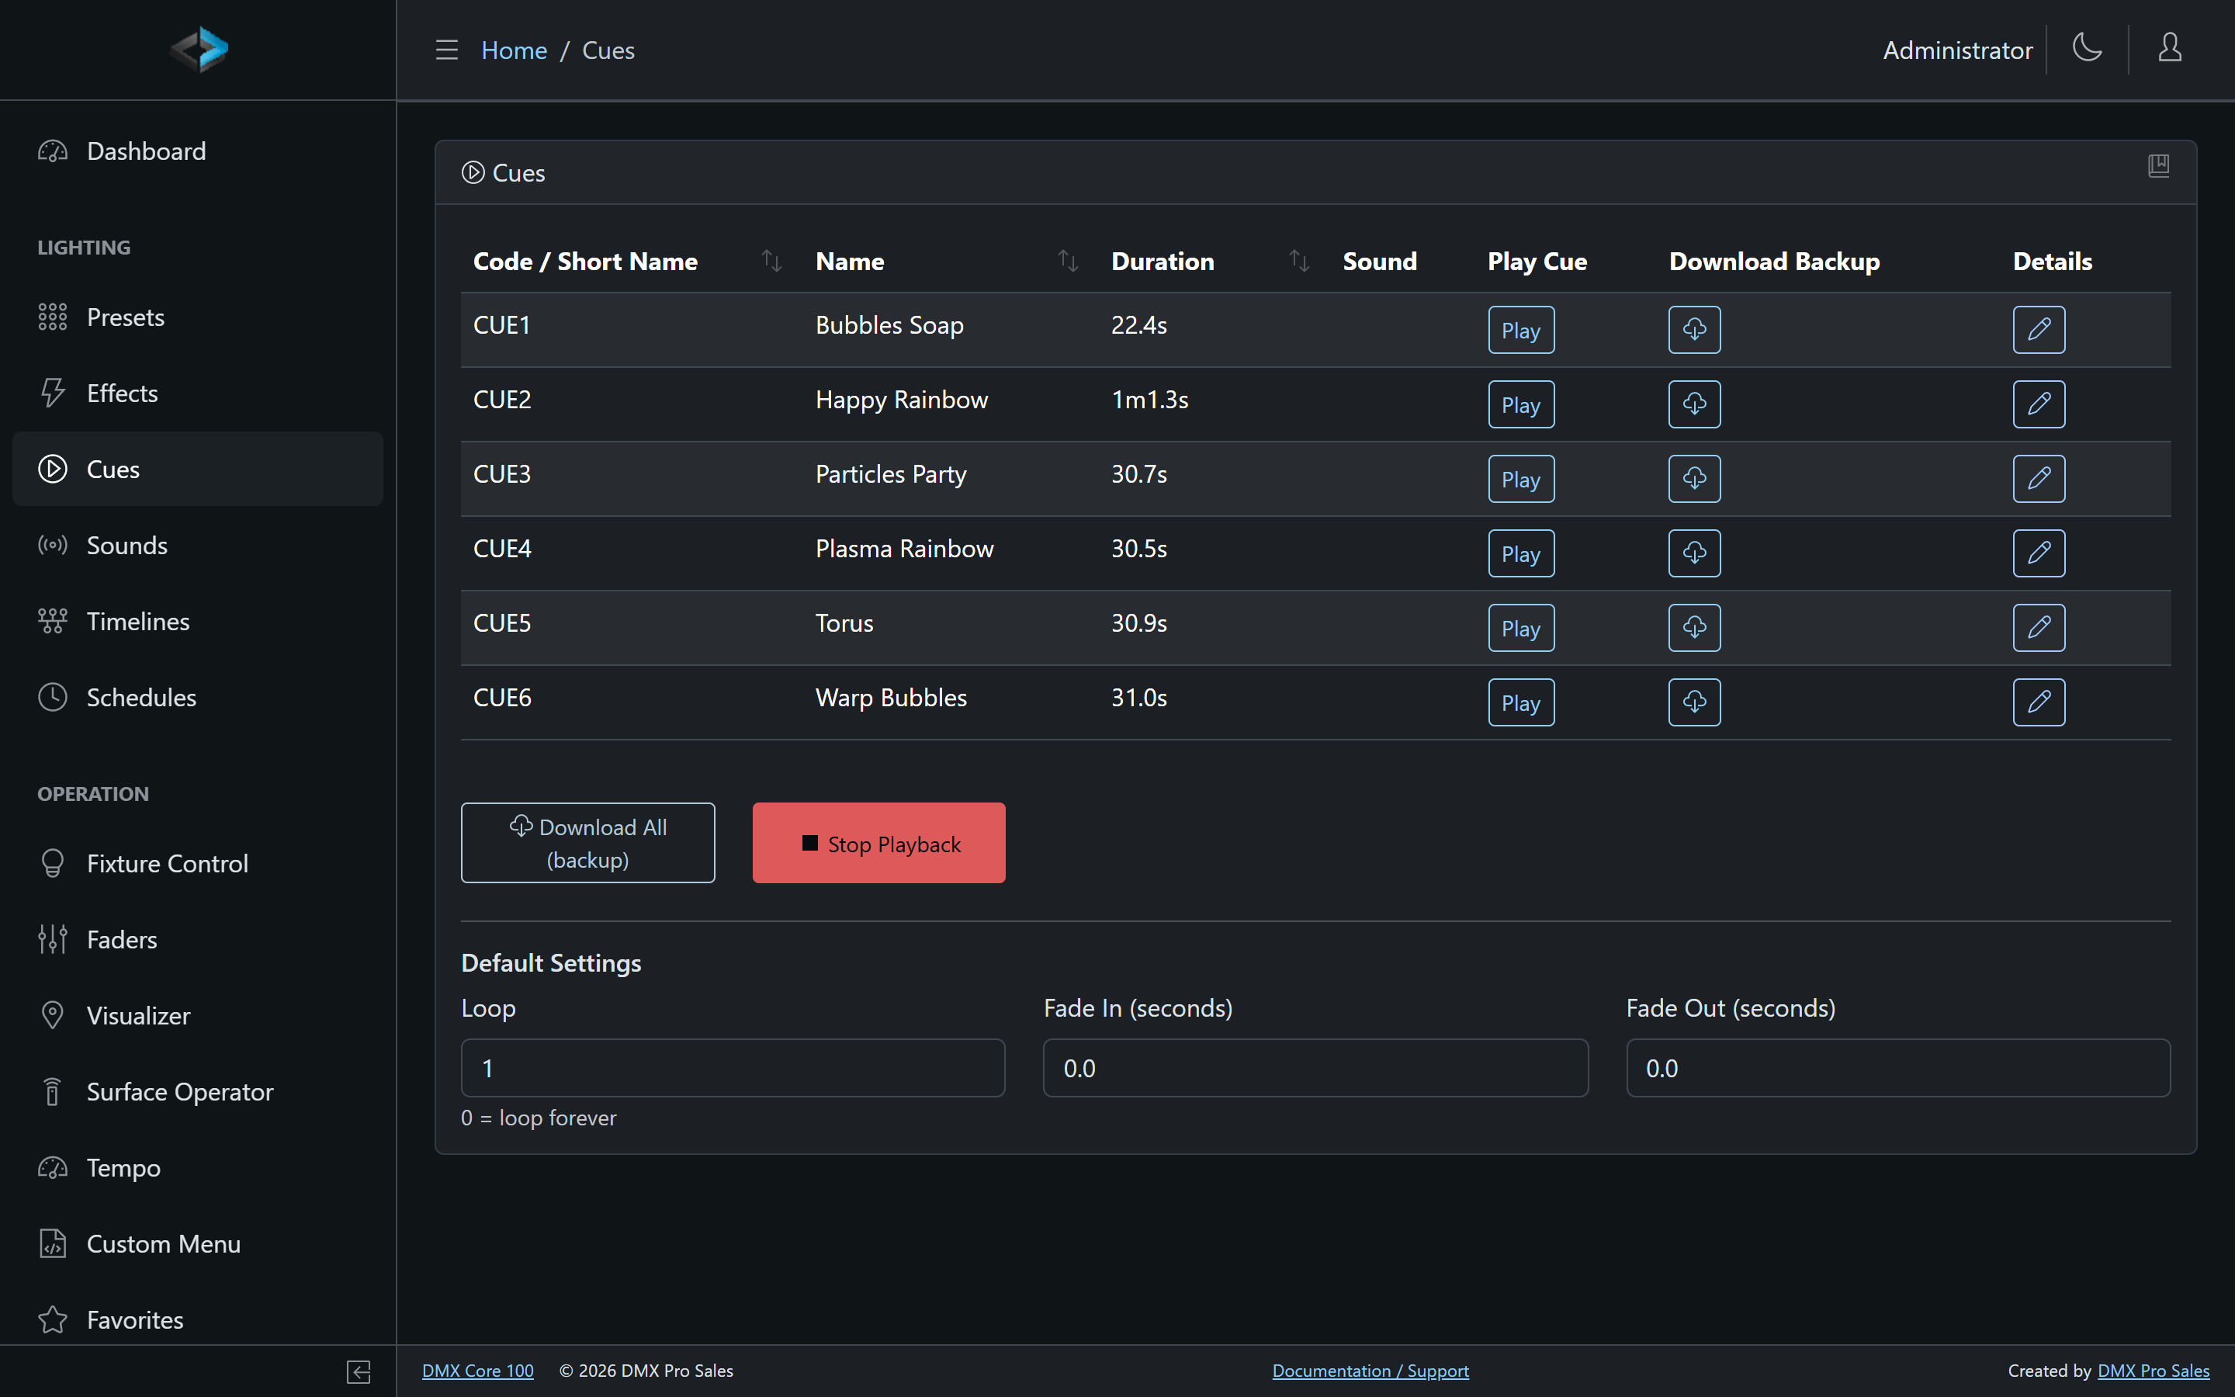Follow the Home breadcrumb link

[514, 50]
